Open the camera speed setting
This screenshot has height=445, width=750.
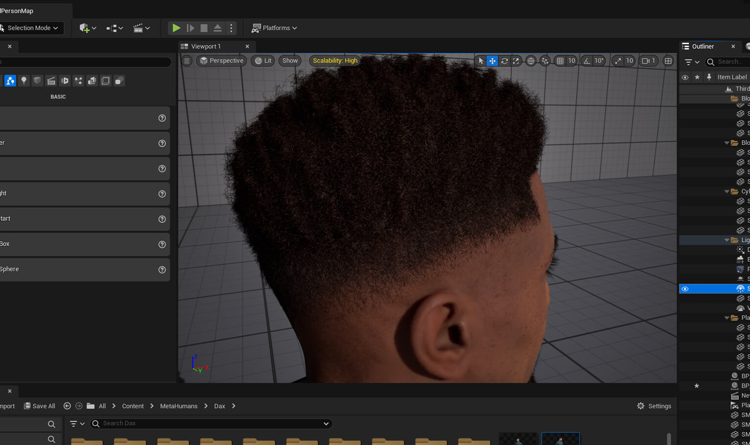648,61
